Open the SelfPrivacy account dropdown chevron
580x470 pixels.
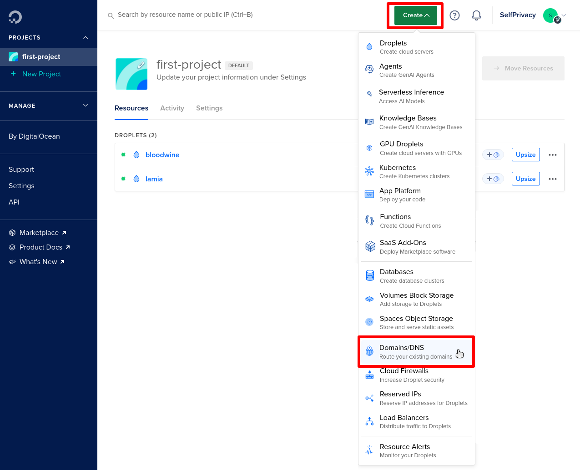point(564,15)
